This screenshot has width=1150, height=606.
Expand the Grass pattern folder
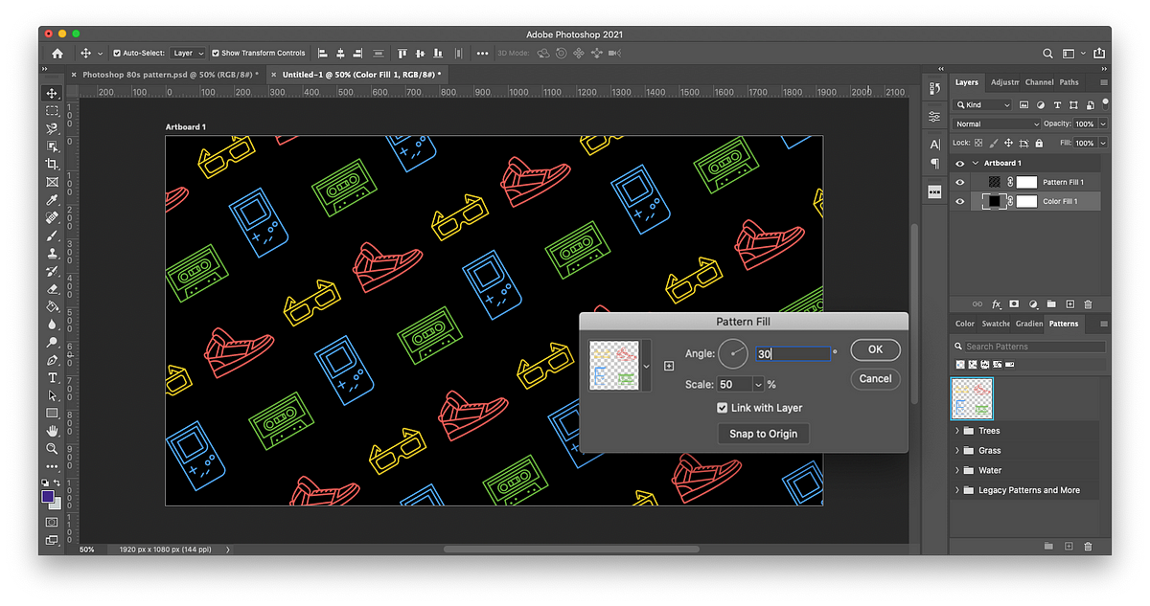click(957, 450)
